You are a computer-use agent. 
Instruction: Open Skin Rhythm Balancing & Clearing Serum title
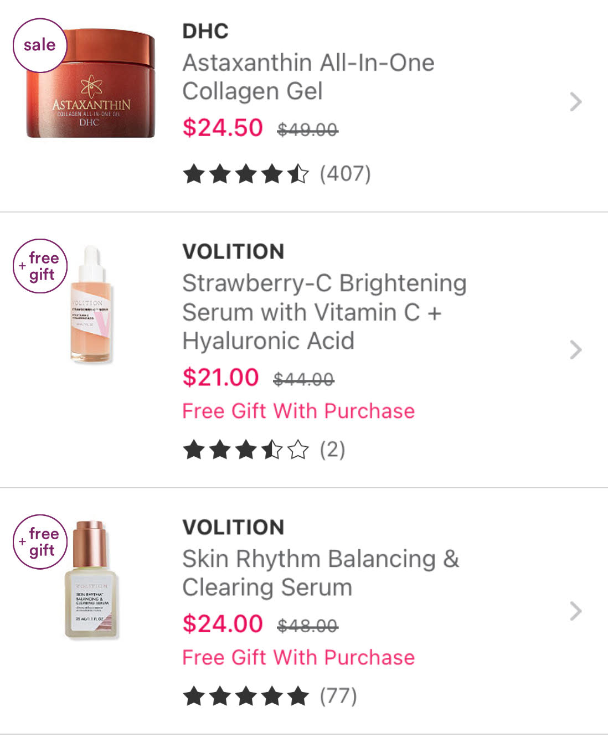pyautogui.click(x=321, y=573)
